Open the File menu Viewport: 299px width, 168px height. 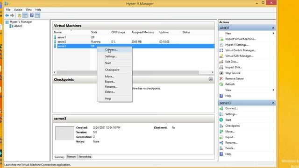point(8,10)
